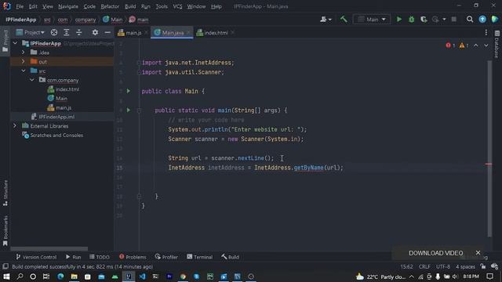Open Version Control tool window
Image resolution: width=502 pixels, height=282 pixels.
click(x=36, y=257)
